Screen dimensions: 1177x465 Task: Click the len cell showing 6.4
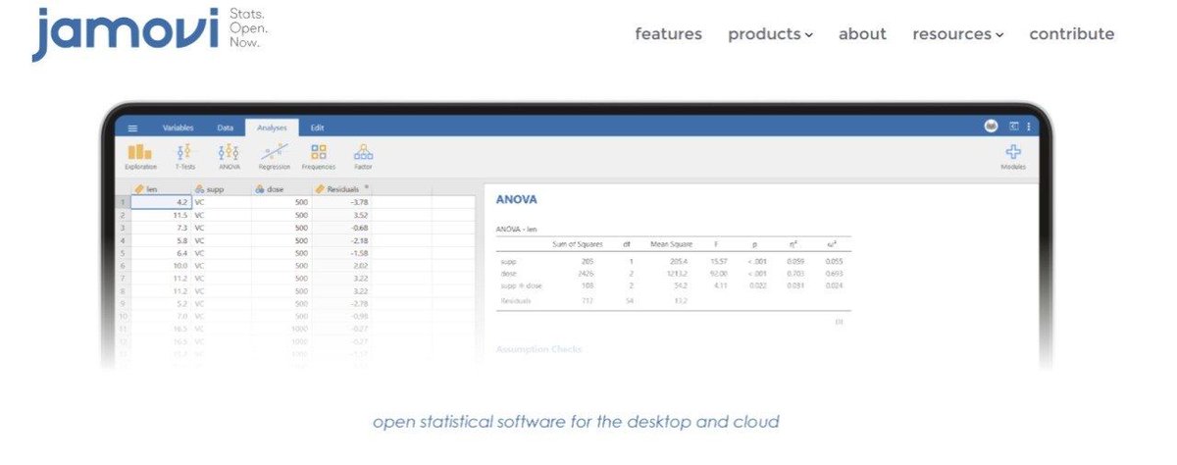[x=161, y=252]
